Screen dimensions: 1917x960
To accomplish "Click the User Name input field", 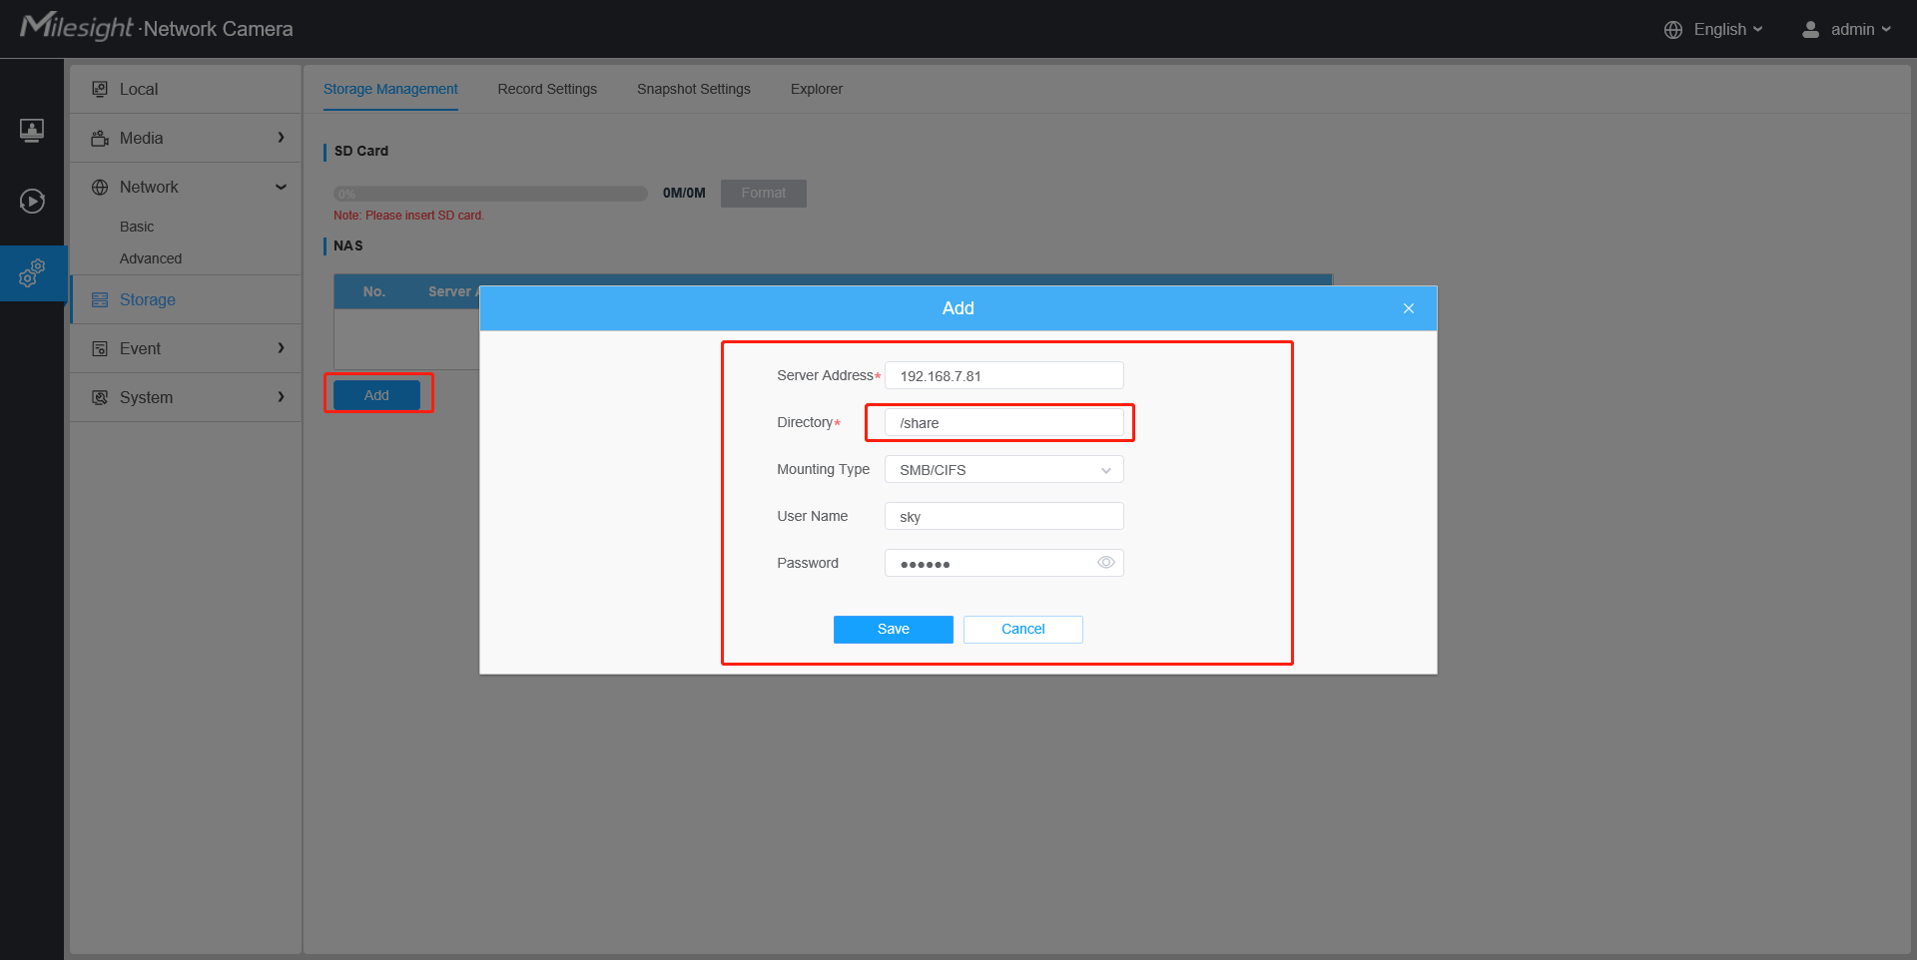I will point(1004,517).
